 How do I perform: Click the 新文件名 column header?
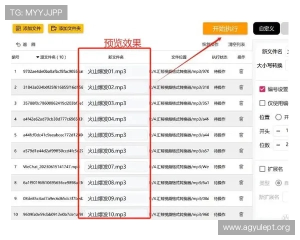pyautogui.click(x=116, y=57)
